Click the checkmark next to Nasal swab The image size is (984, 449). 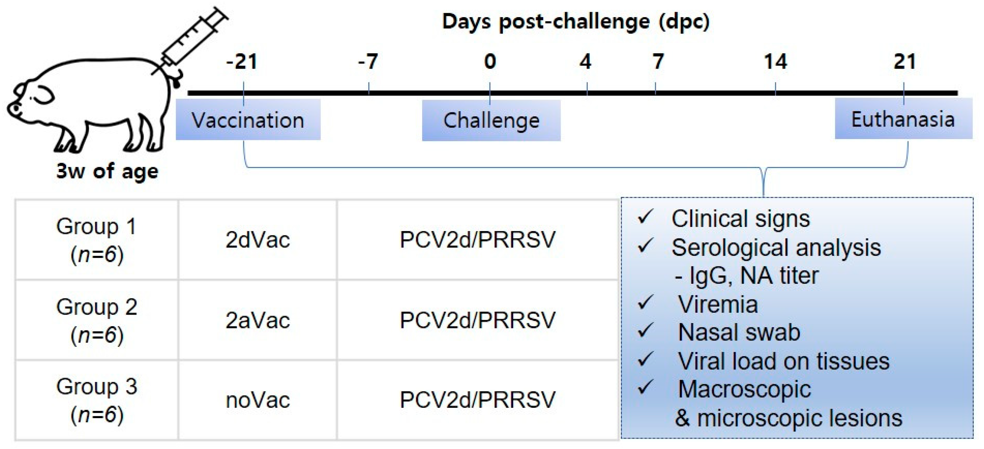point(645,331)
